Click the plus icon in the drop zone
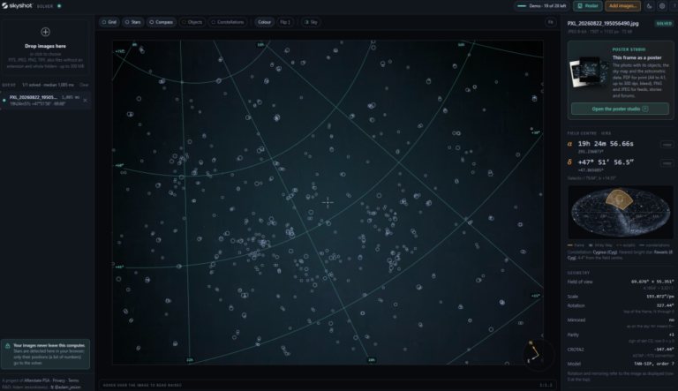This screenshot has height=391, width=678. coord(45,32)
